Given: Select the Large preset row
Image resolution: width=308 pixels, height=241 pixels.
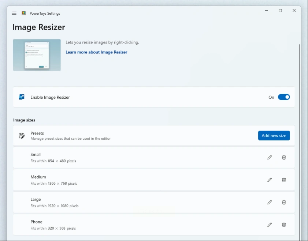Looking at the screenshot, I should pyautogui.click(x=146, y=202).
